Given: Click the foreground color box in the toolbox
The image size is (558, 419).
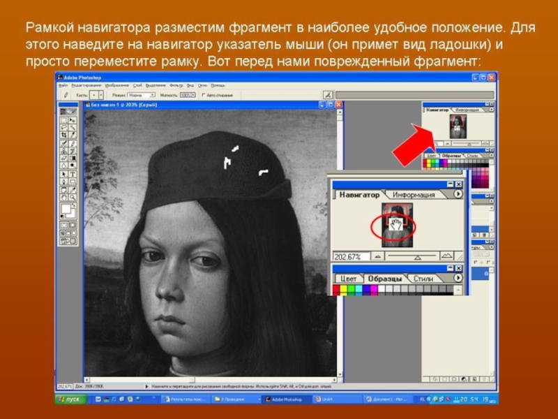Looking at the screenshot, I should pos(66,209).
